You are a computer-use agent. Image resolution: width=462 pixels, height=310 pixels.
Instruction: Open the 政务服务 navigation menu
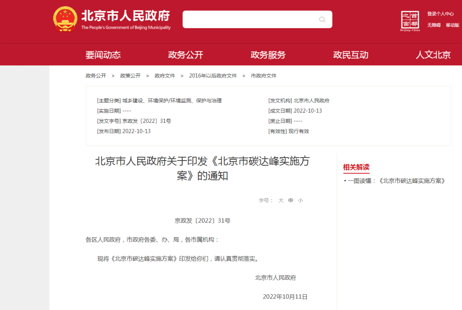[x=268, y=55]
